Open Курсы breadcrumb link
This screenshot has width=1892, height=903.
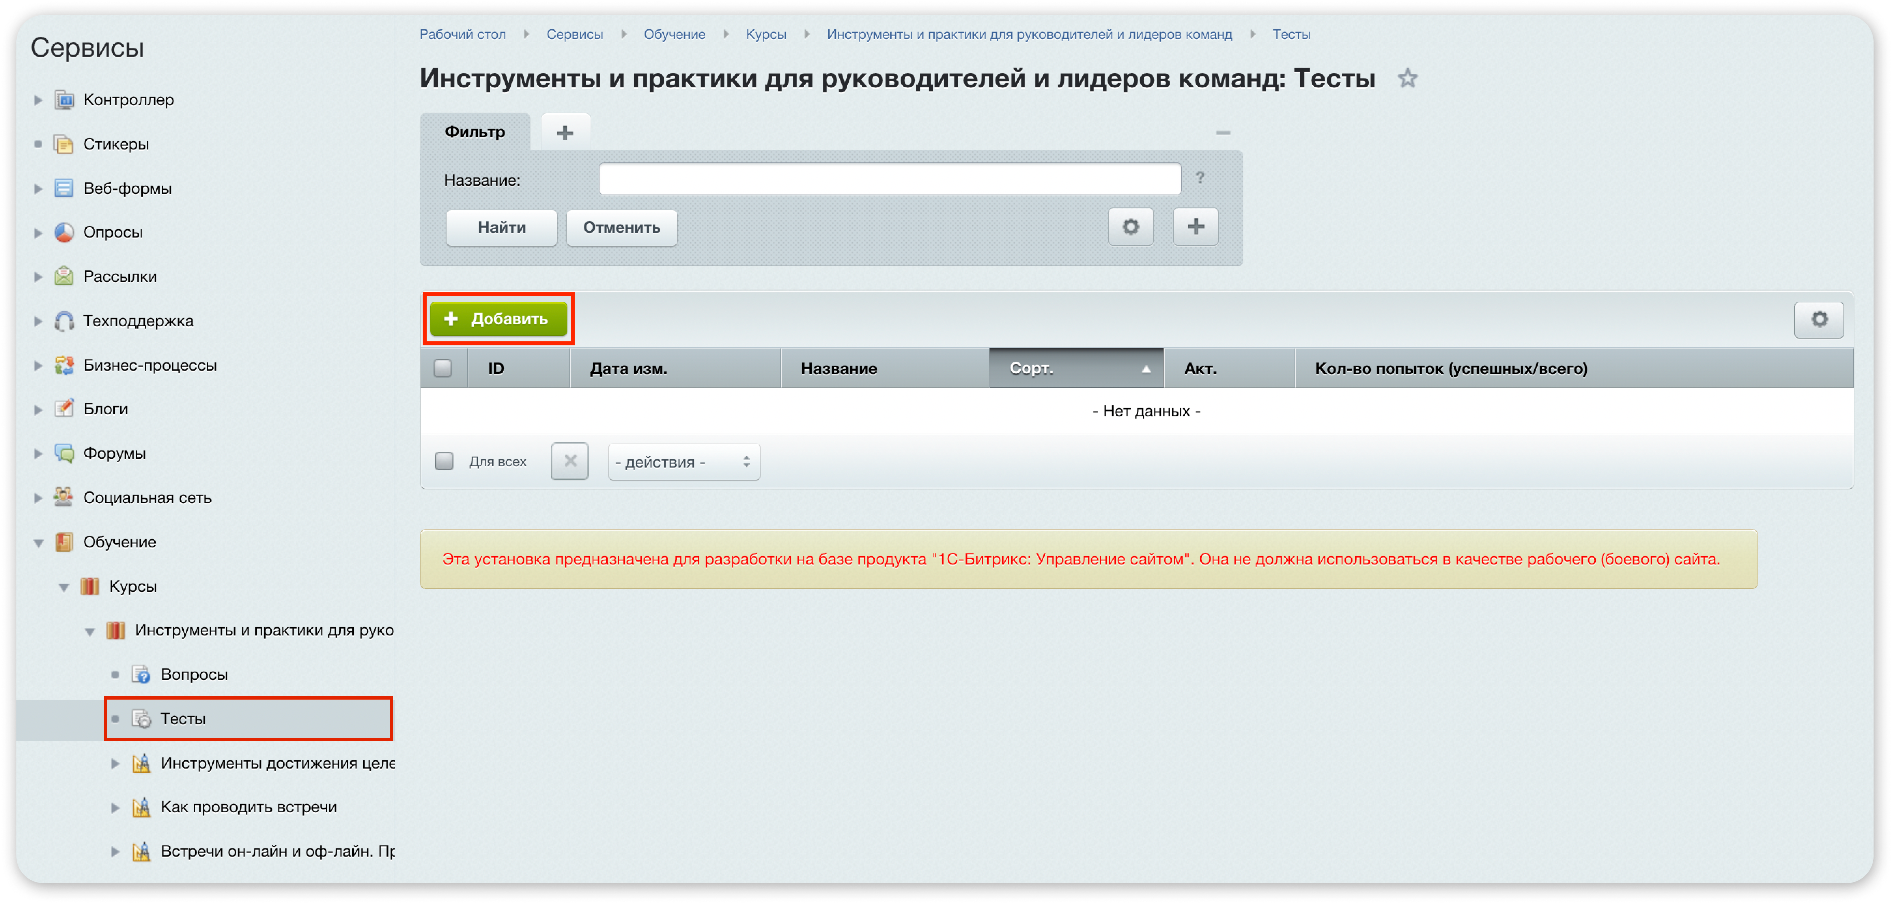coord(766,34)
